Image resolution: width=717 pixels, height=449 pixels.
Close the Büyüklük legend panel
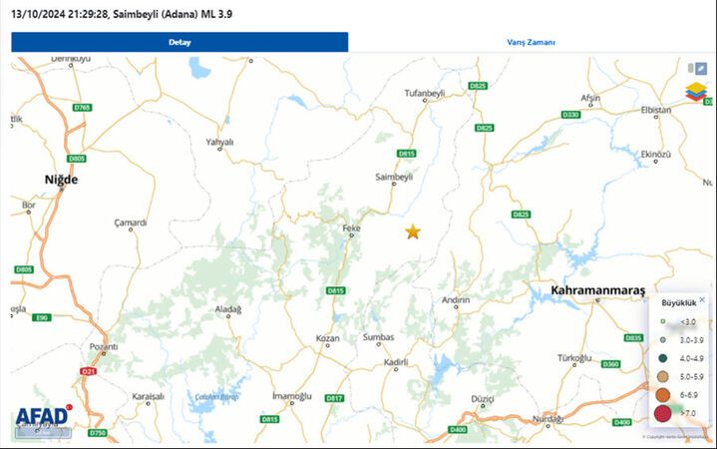click(702, 299)
